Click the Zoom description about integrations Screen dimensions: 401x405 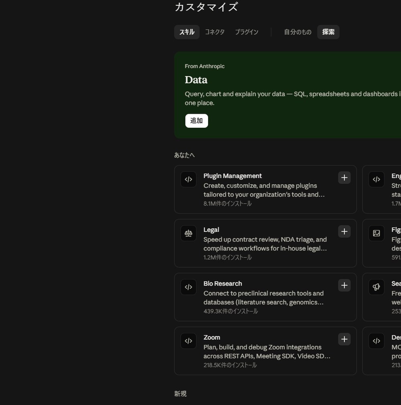(x=267, y=352)
